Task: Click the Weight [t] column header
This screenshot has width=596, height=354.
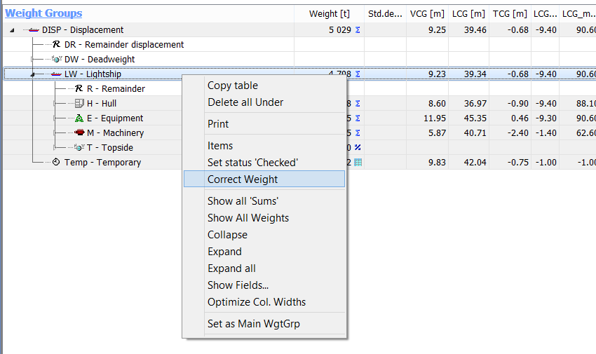Action: 329,14
